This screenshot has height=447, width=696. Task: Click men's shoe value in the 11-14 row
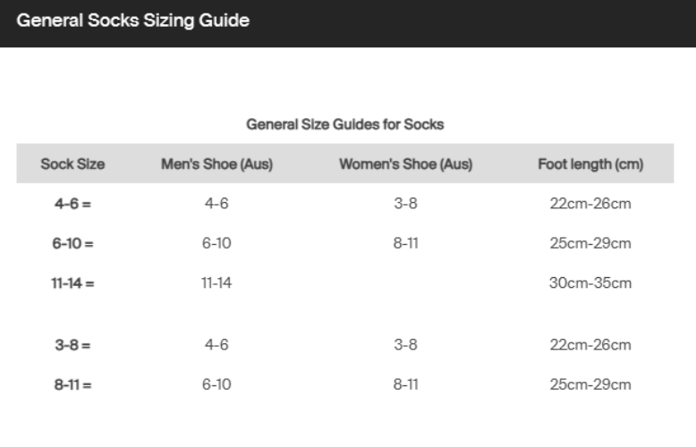216,283
